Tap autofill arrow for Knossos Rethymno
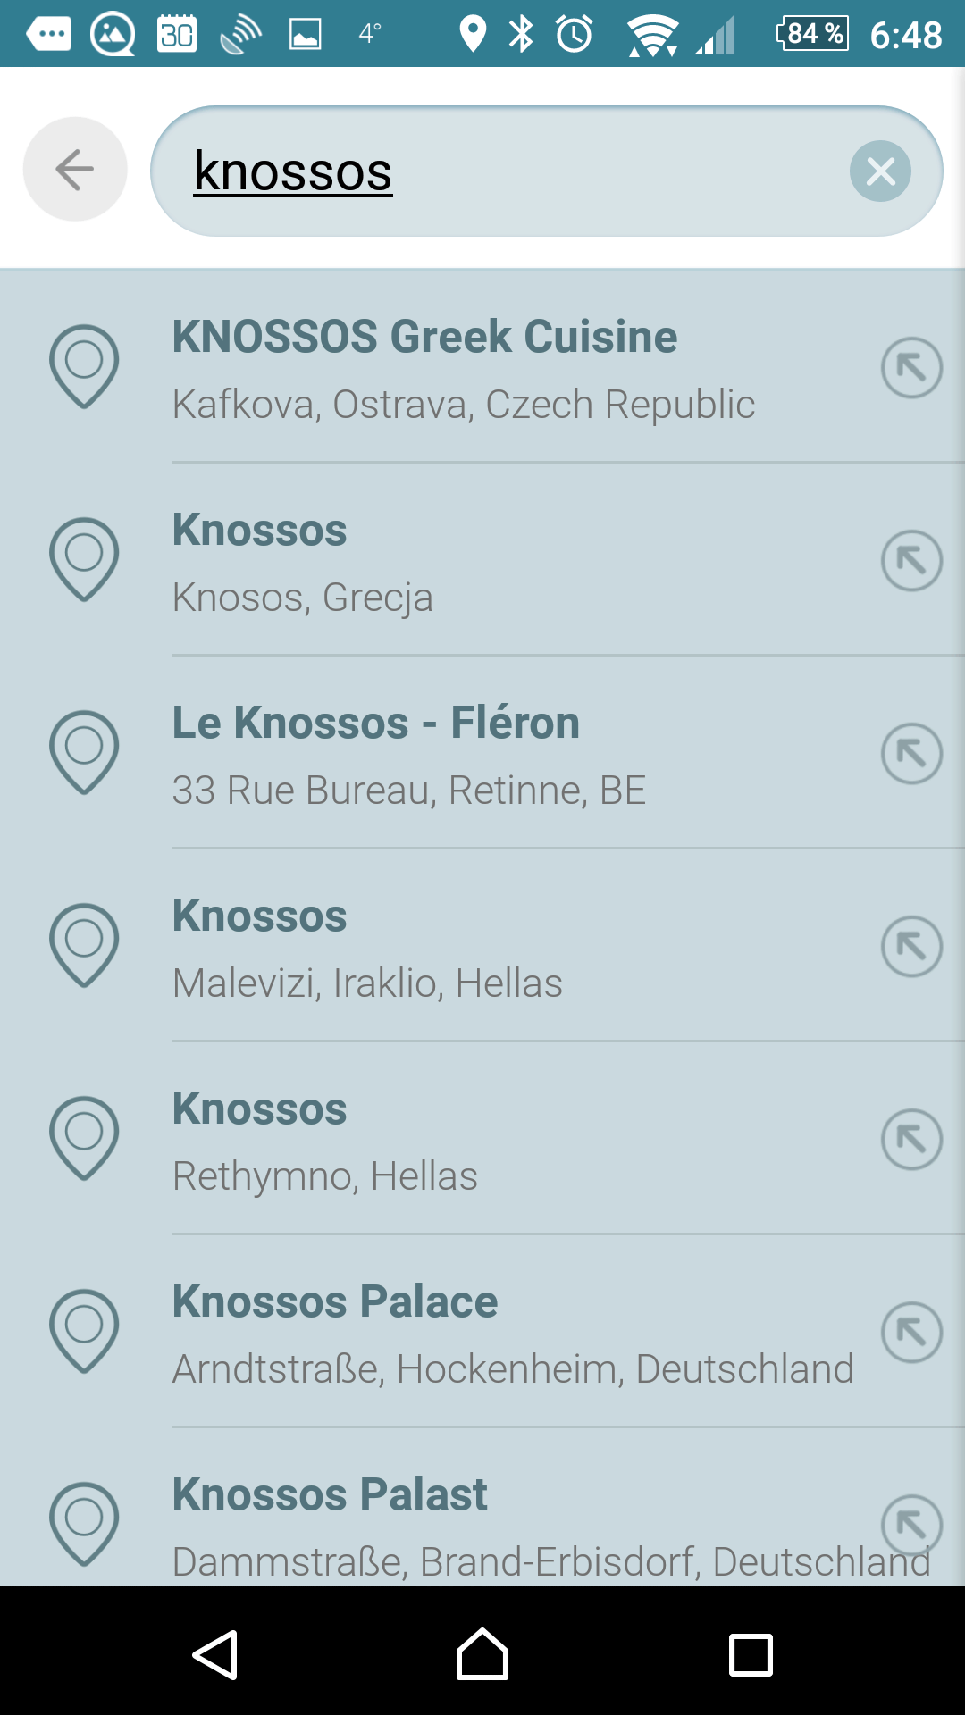Viewport: 965px width, 1715px height. click(x=911, y=1139)
